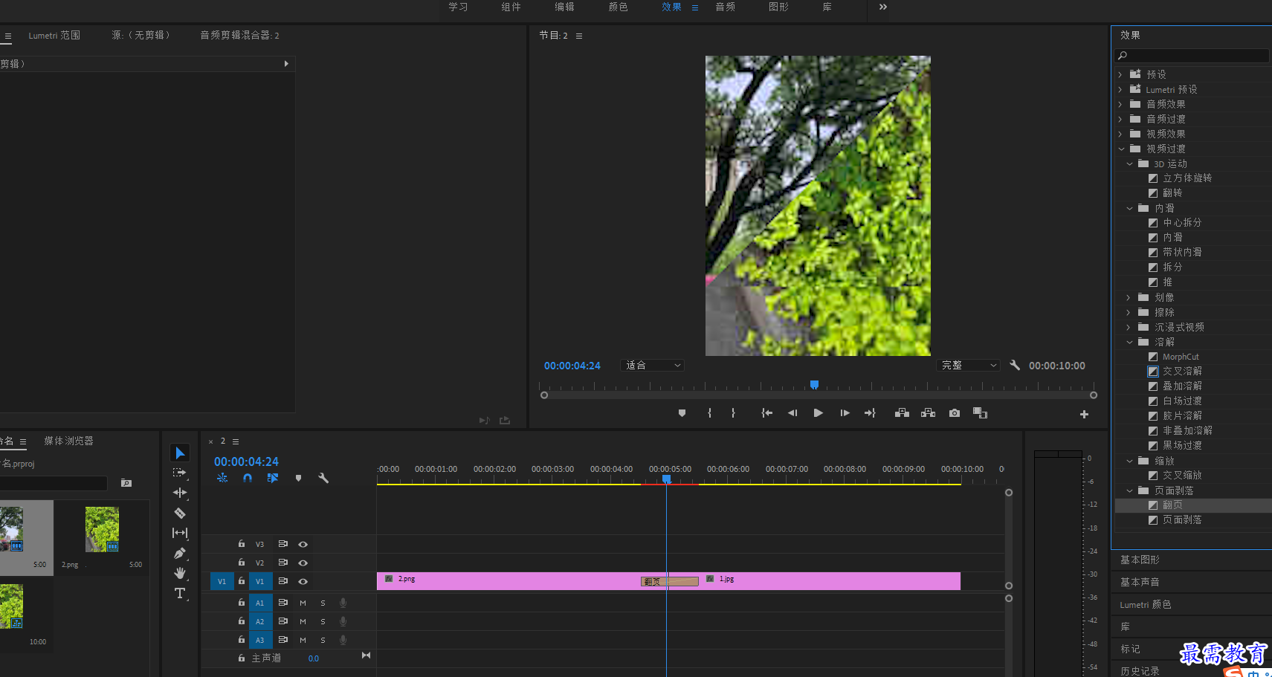Select the Ripple Edit tool
1272x677 pixels.
[180, 493]
